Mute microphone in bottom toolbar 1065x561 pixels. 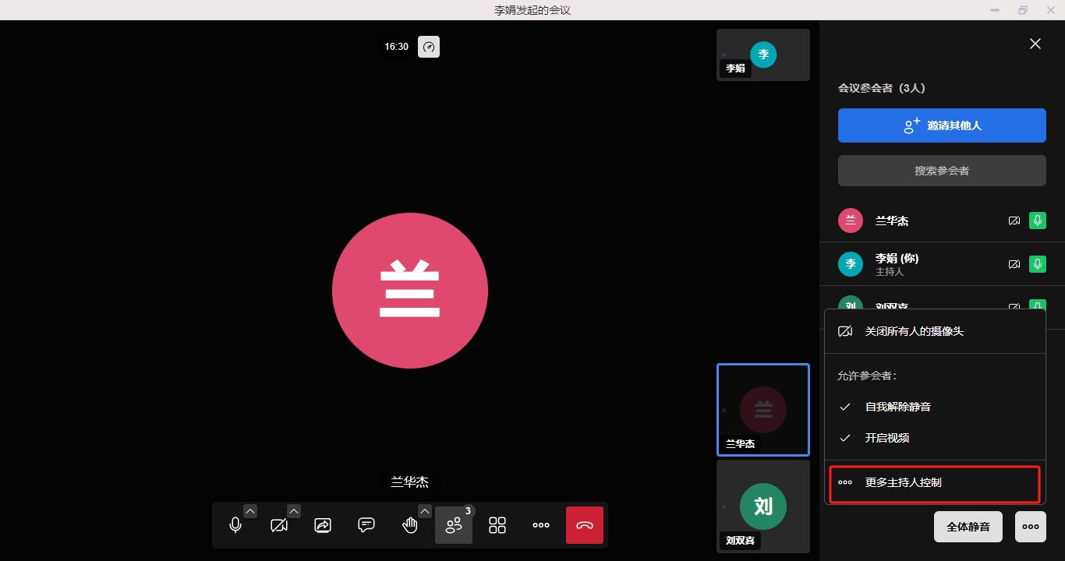point(235,525)
